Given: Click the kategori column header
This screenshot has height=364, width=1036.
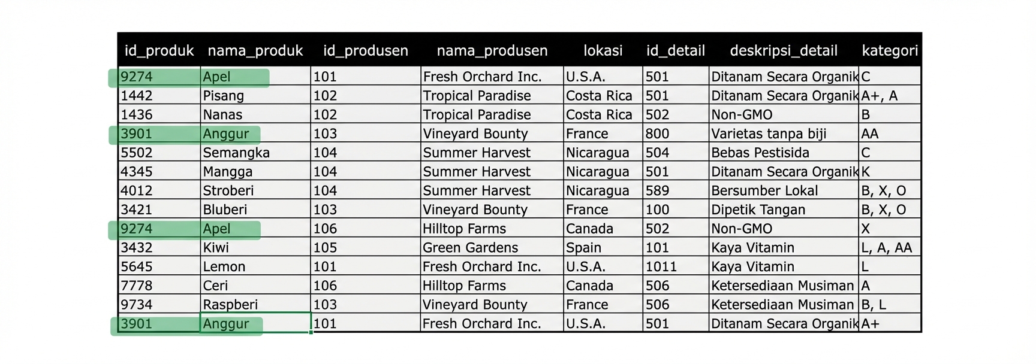Looking at the screenshot, I should [x=890, y=51].
